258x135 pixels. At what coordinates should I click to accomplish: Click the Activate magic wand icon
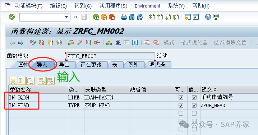point(80,43)
